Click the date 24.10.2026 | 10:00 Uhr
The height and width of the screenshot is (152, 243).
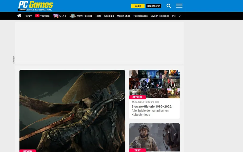click(x=143, y=102)
